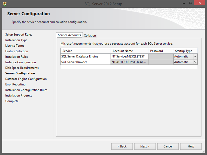Click the NT AUTHORITY\LOCAL... account cell
This screenshot has height=155, width=207.
pos(129,62)
